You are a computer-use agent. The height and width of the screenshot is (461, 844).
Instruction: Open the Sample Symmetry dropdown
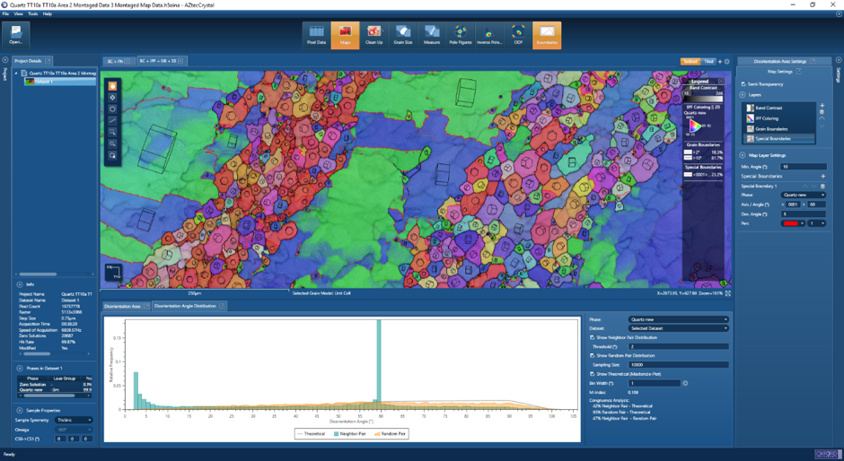pos(75,420)
